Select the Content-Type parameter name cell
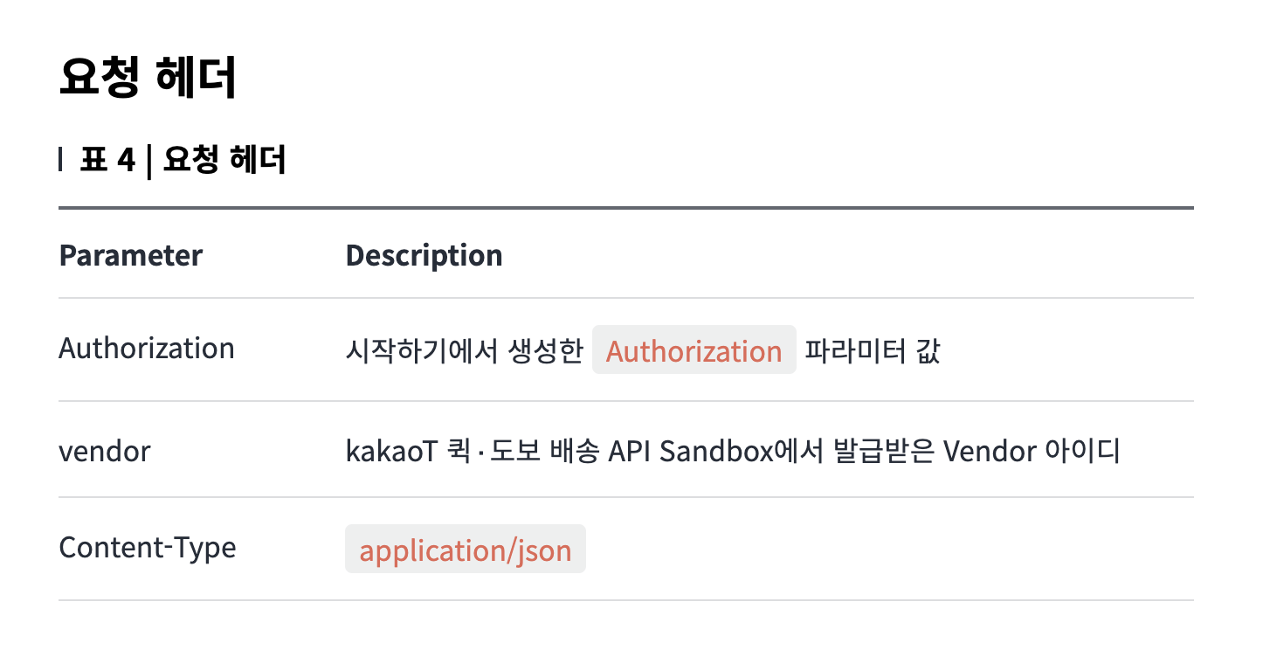This screenshot has height=657, width=1263. (148, 548)
